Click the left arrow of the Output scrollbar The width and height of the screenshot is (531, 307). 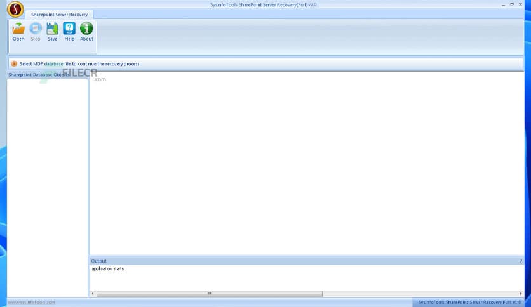(x=93, y=294)
